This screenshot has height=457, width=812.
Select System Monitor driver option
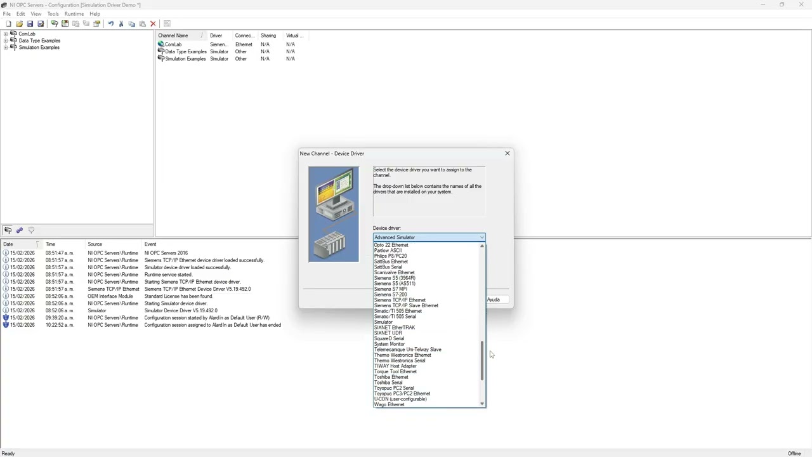389,344
